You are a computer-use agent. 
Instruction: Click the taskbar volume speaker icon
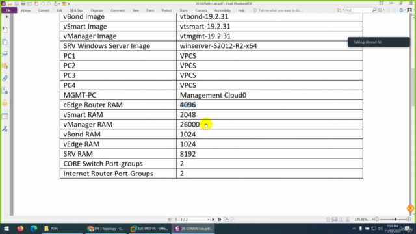coord(380,229)
